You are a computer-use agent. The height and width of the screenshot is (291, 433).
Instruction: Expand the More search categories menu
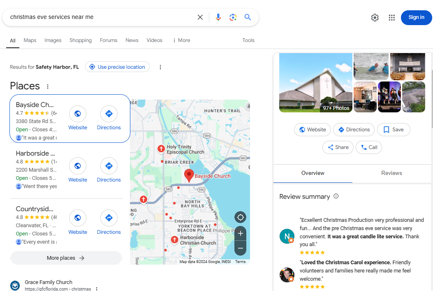click(181, 40)
